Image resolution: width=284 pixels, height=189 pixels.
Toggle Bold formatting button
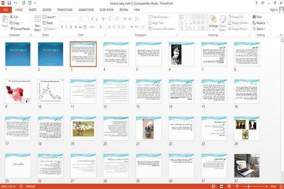(62, 27)
